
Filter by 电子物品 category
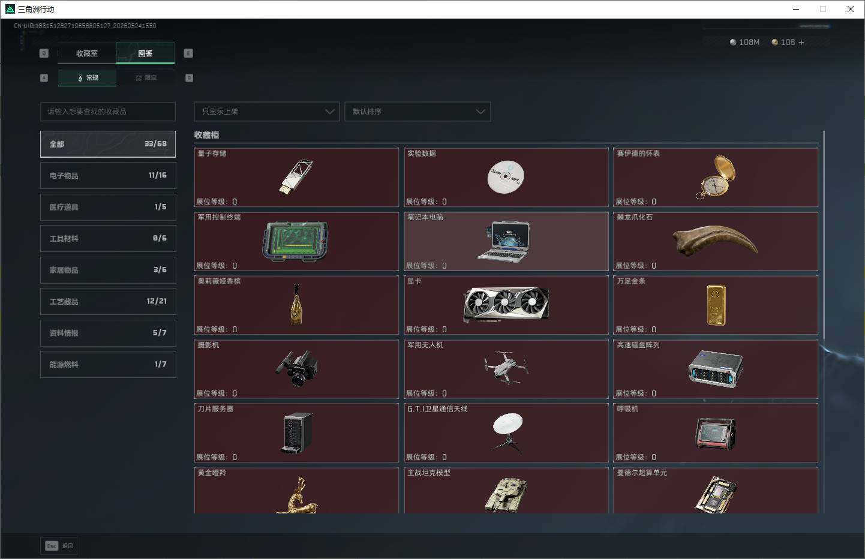coord(108,175)
